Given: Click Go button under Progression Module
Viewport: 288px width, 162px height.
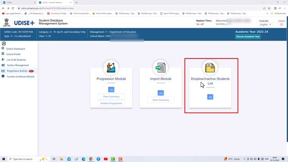Looking at the screenshot, I should point(111,90).
